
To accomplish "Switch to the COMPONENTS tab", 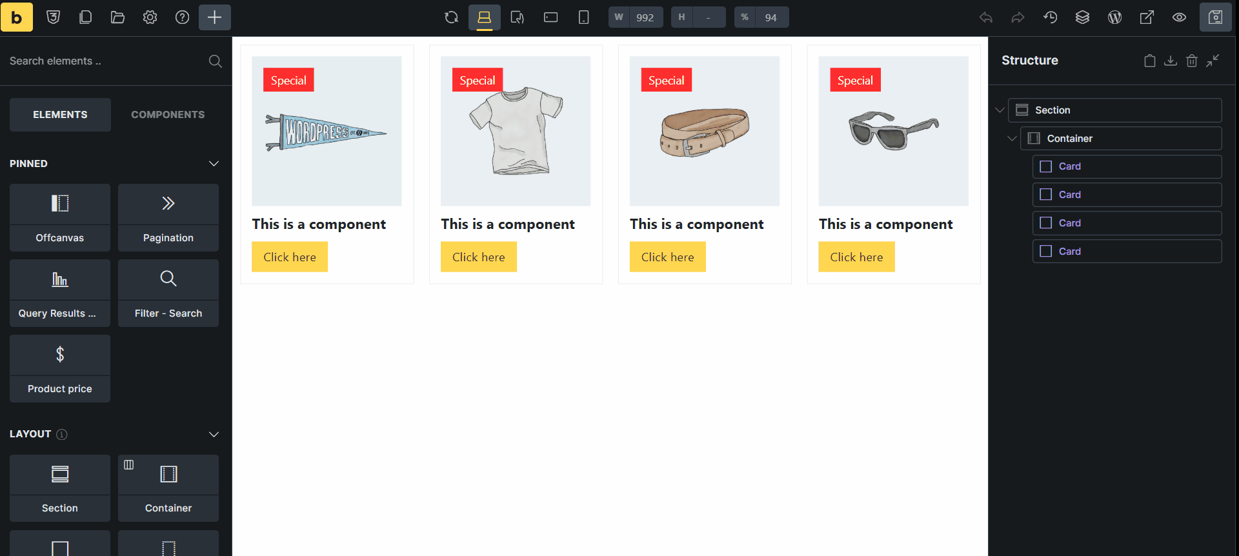I will pyautogui.click(x=168, y=115).
